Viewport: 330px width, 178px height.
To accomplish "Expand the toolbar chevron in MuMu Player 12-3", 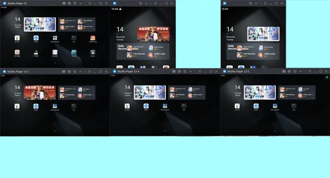I will point(80,71).
